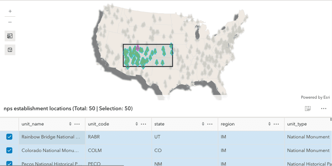
Task: Click the map filter tool button
Action: click(10, 50)
